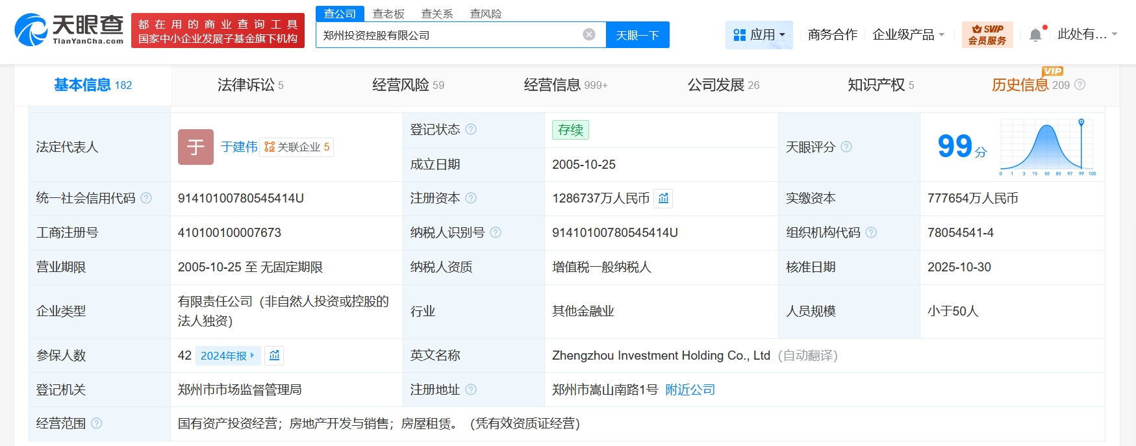Image resolution: width=1136 pixels, height=446 pixels.
Task: Open the user account dropdown
Action: (1087, 34)
